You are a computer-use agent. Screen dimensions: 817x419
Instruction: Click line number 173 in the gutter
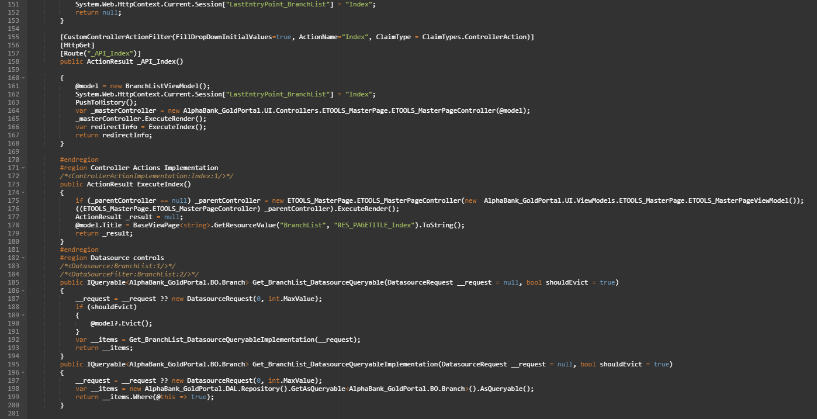click(x=11, y=184)
